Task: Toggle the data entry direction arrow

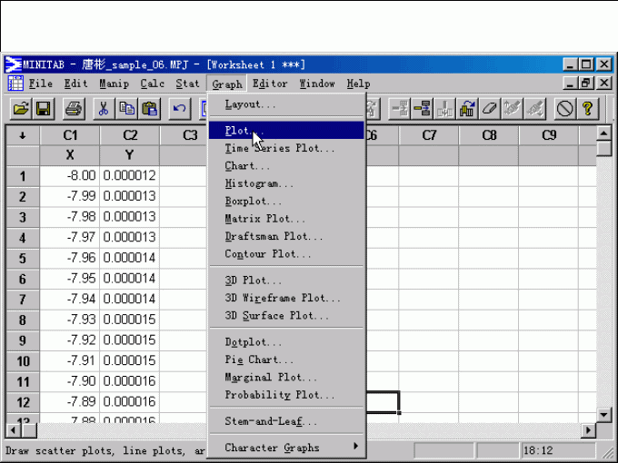Action: pyautogui.click(x=22, y=135)
